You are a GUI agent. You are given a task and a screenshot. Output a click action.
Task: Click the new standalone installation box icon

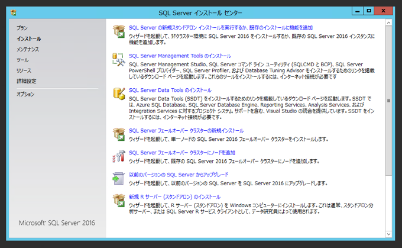pos(119,31)
